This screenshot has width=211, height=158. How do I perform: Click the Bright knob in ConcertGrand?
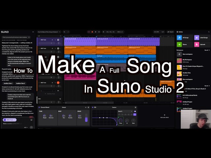pyautogui.click(x=45, y=116)
